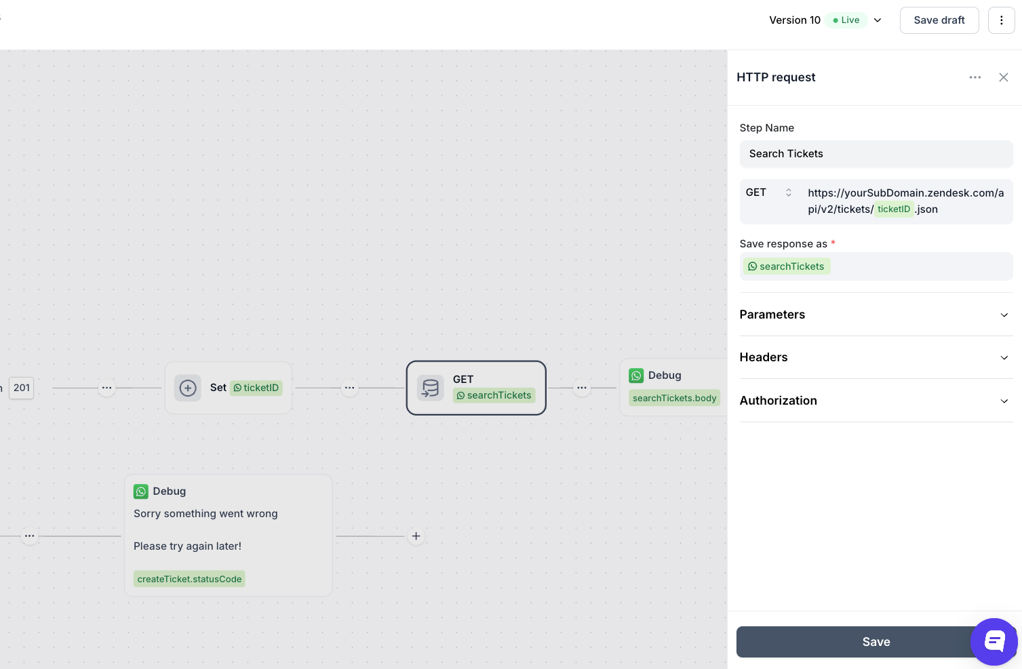Screen dimensions: 1022x669
Task: Click the searchTickets variable chip in the panel
Action: (x=787, y=266)
